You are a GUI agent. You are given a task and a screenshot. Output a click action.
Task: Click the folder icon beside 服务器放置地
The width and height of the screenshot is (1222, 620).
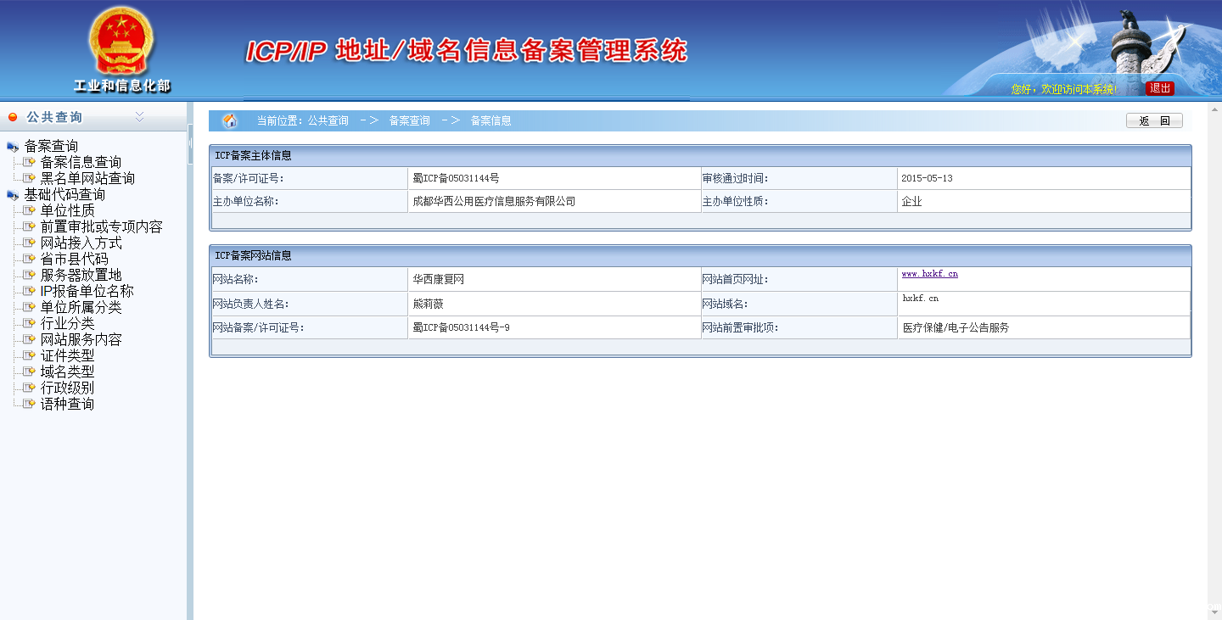(30, 276)
